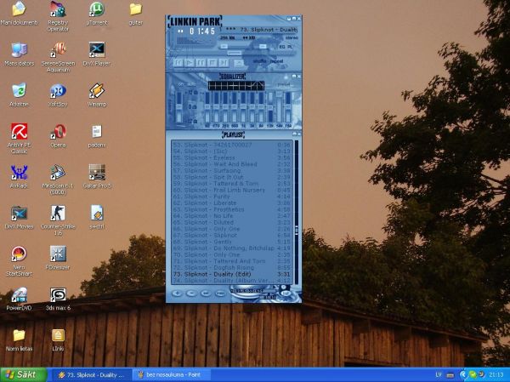This screenshot has height=382, width=510.
Task: Open the 3ds max 6 desktop icon
Action: coord(58,299)
